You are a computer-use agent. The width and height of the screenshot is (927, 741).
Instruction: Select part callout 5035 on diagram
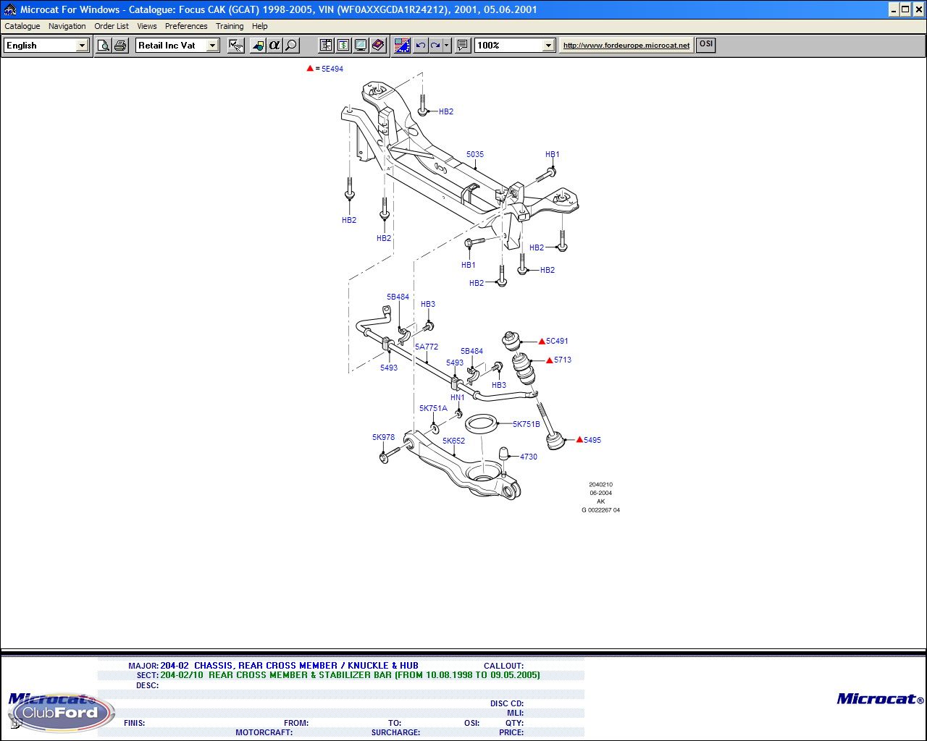475,154
